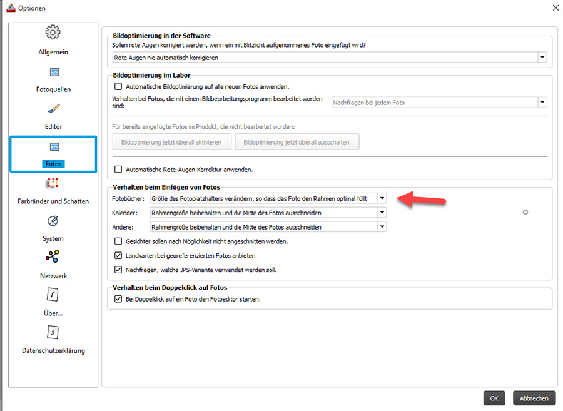Open the Fotobücher insert behavior dropdown
Viewport: 563px width, 411px height.
pos(268,198)
